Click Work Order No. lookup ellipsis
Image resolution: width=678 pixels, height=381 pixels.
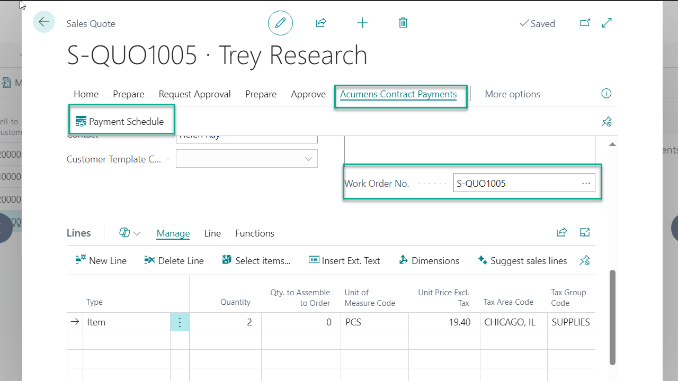[586, 183]
